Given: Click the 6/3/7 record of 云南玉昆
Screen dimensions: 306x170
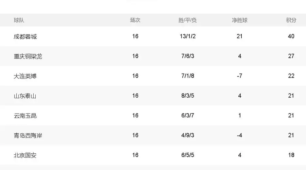Looking at the screenshot, I should click(x=188, y=116).
